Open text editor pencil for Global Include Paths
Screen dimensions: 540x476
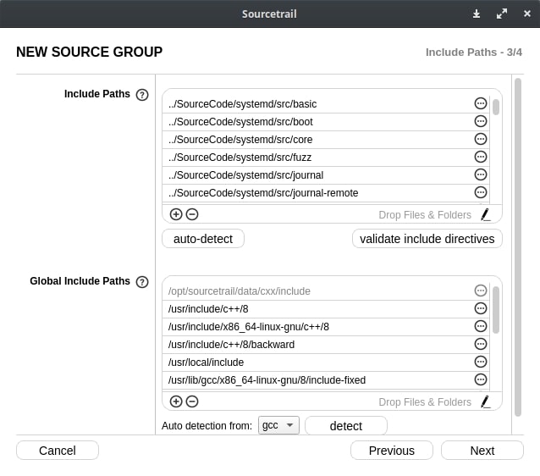485,402
